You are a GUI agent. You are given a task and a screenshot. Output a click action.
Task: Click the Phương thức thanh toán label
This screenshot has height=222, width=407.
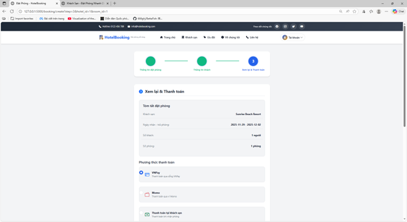tap(156, 162)
